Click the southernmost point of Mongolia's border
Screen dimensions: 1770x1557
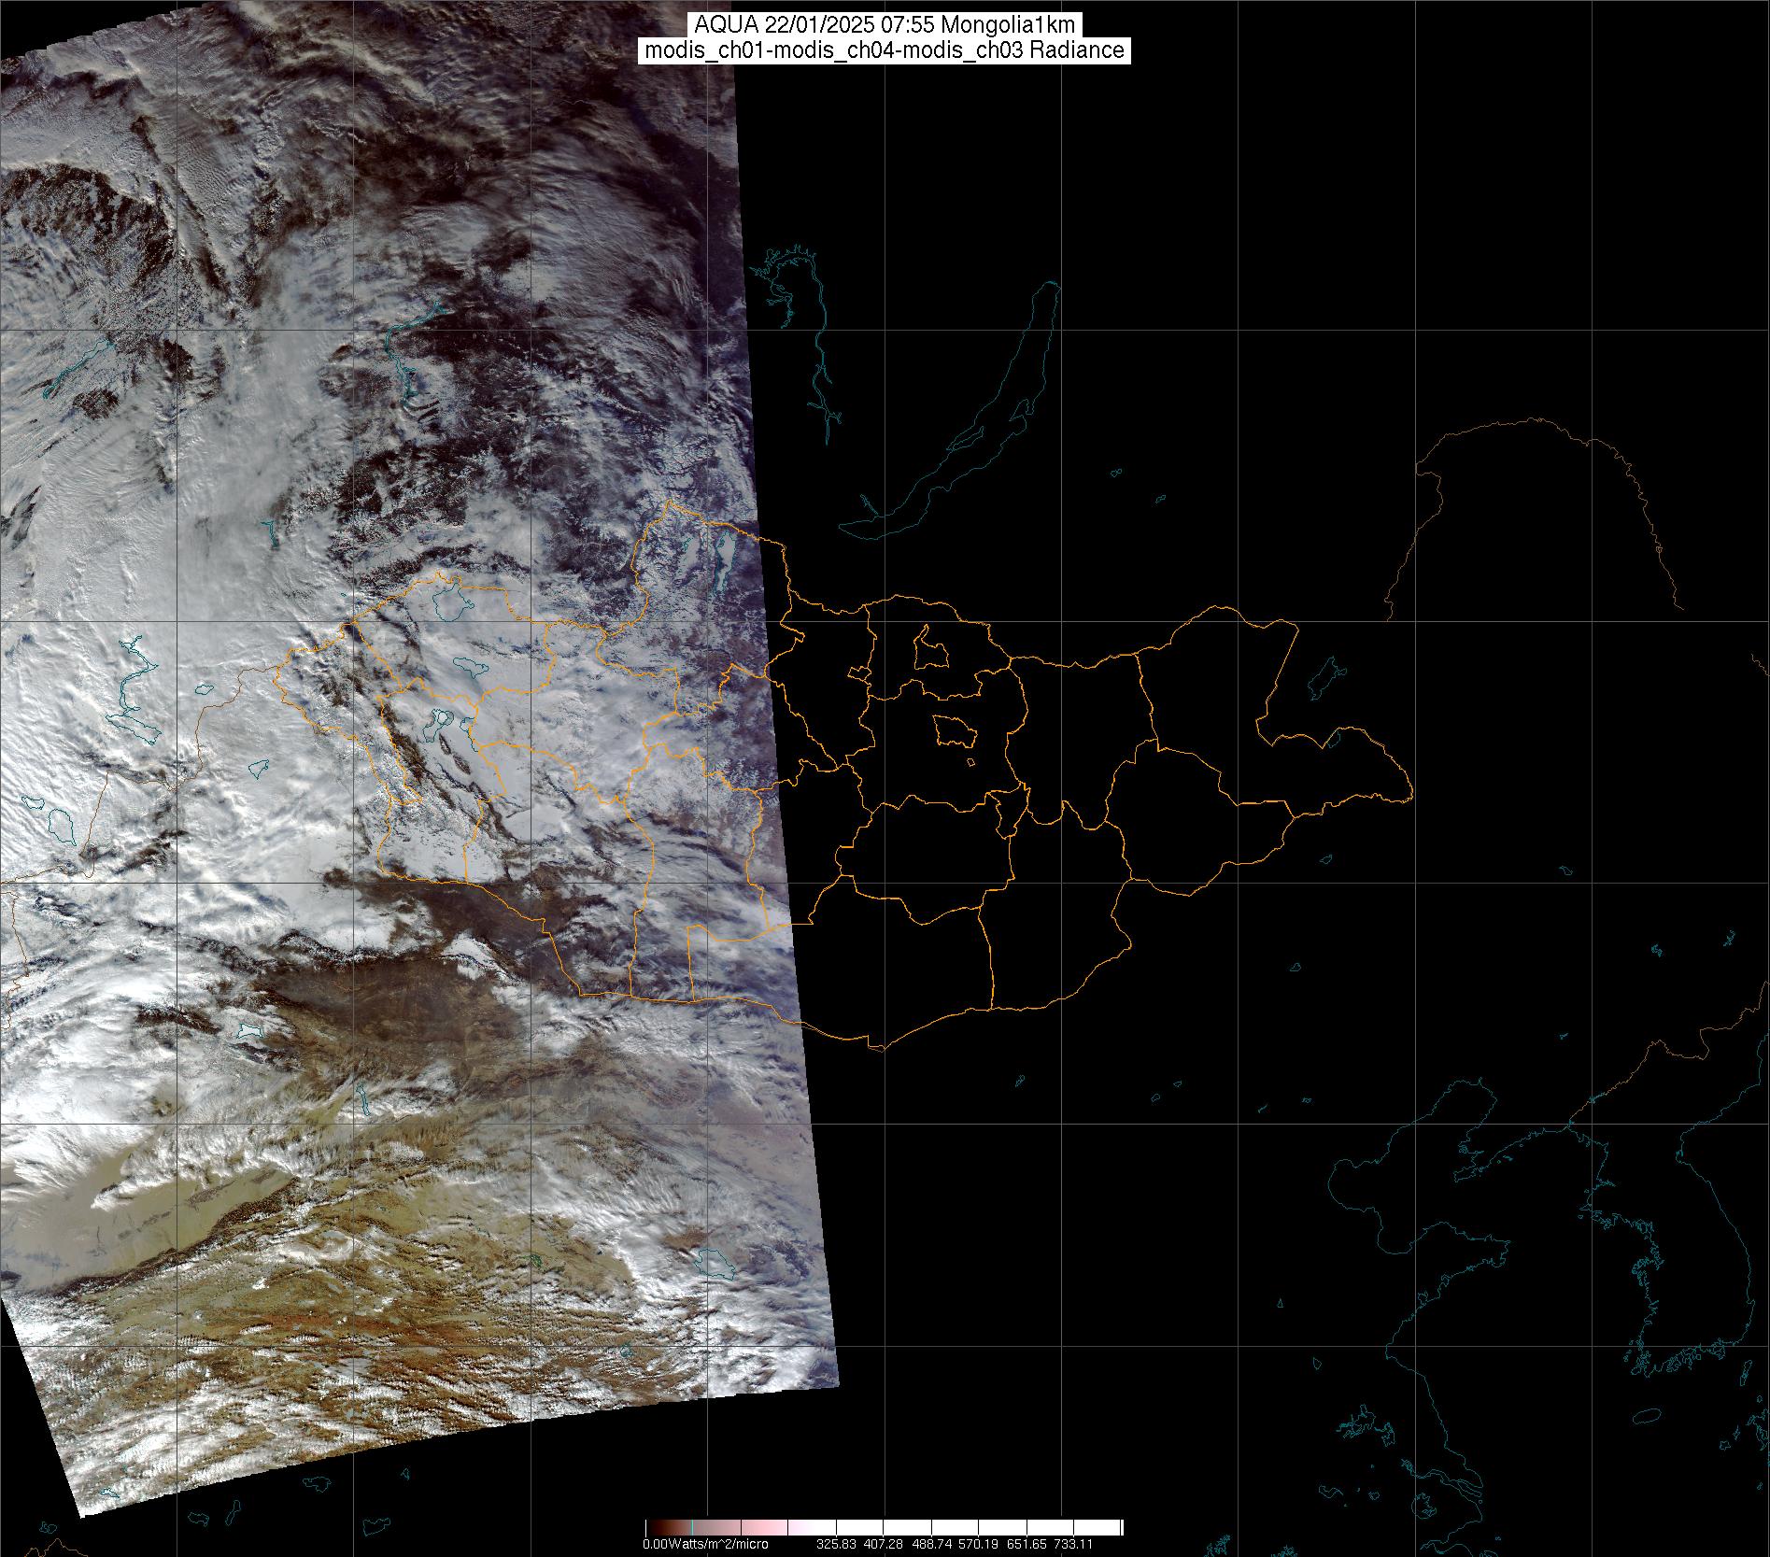point(878,1048)
